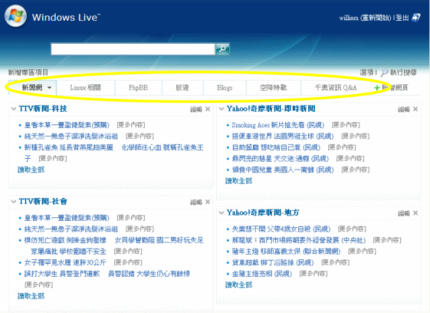Viewport: 430px width, 313px height.
Task: Click the green plus add page icon
Action: pos(377,88)
